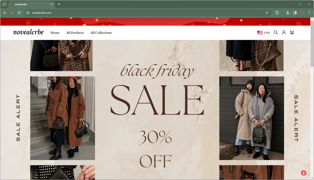Screen dimensions: 314x180
Task: Open the site search magnifier icon
Action: click(x=276, y=33)
